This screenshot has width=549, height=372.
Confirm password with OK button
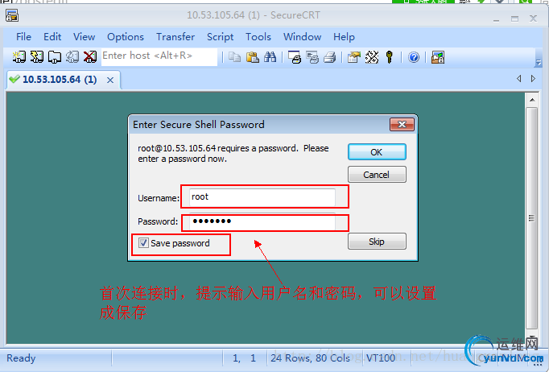377,152
